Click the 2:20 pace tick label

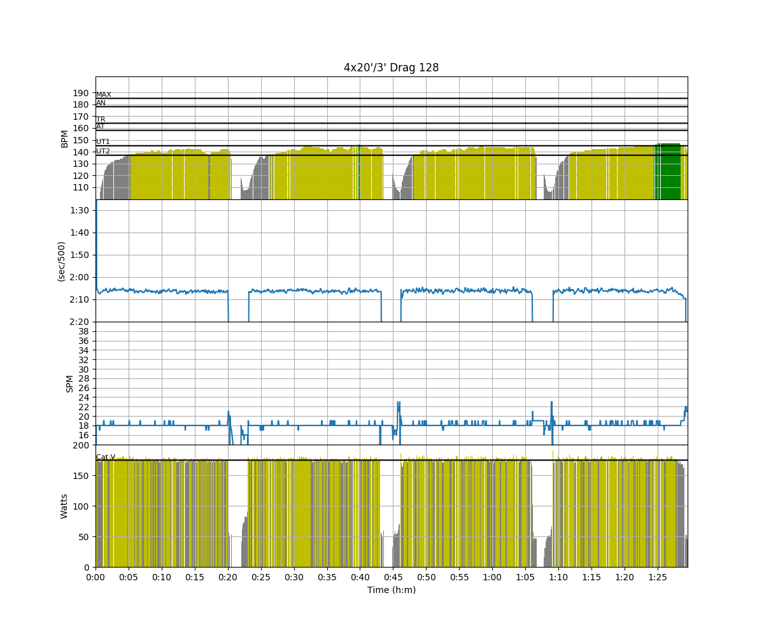pos(79,322)
